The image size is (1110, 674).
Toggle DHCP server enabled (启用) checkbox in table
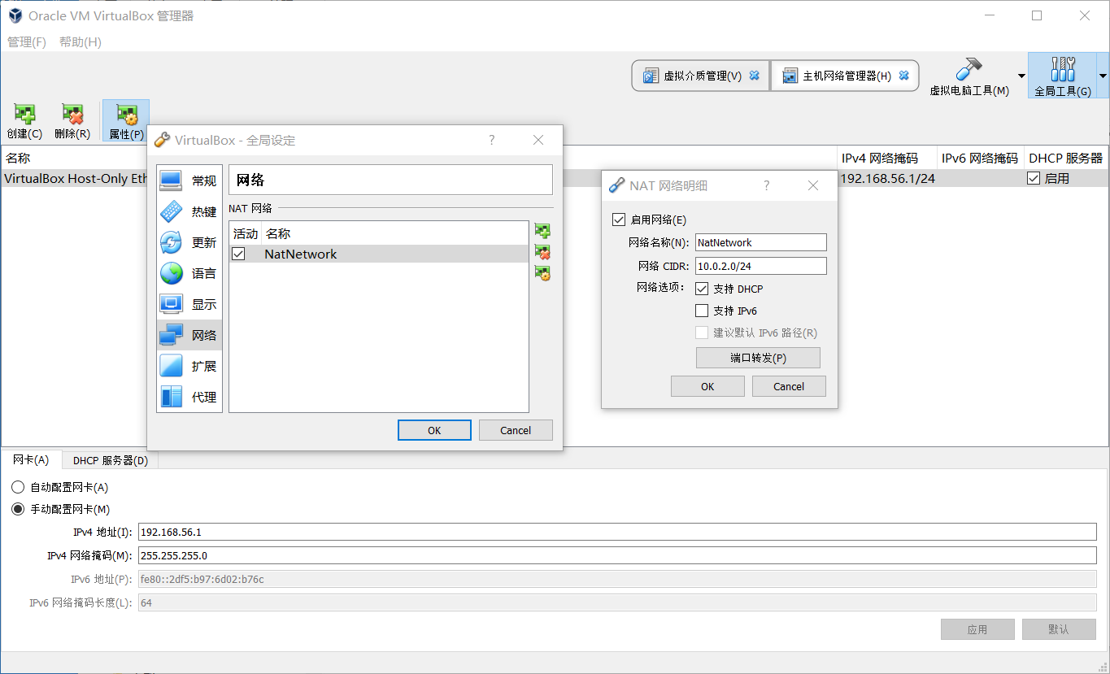[1034, 178]
